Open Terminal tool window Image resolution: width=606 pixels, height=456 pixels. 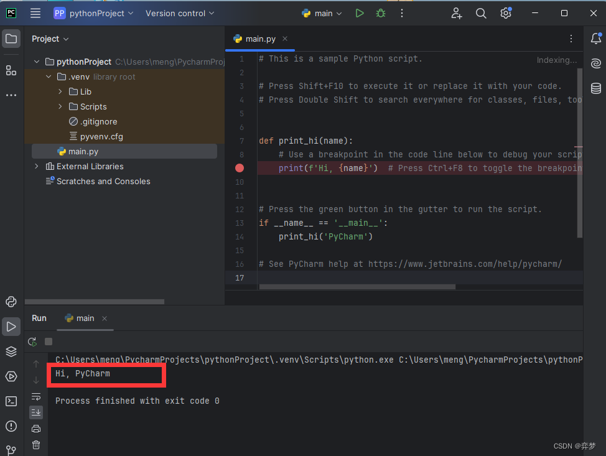point(11,401)
